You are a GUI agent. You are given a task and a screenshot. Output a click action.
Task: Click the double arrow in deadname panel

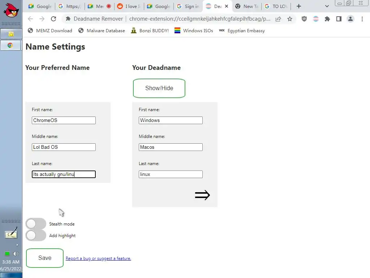pyautogui.click(x=202, y=195)
